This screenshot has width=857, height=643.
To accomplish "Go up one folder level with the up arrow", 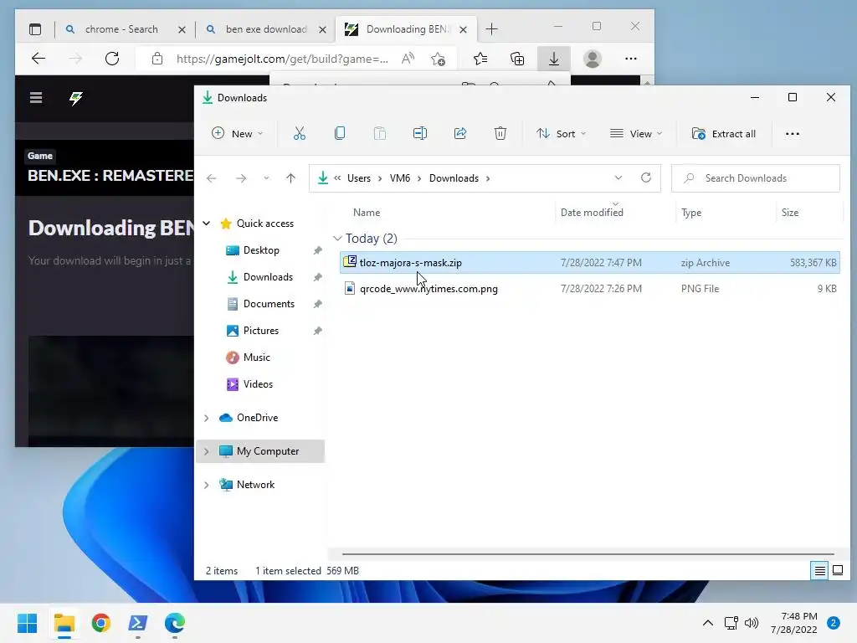I will pos(290,178).
